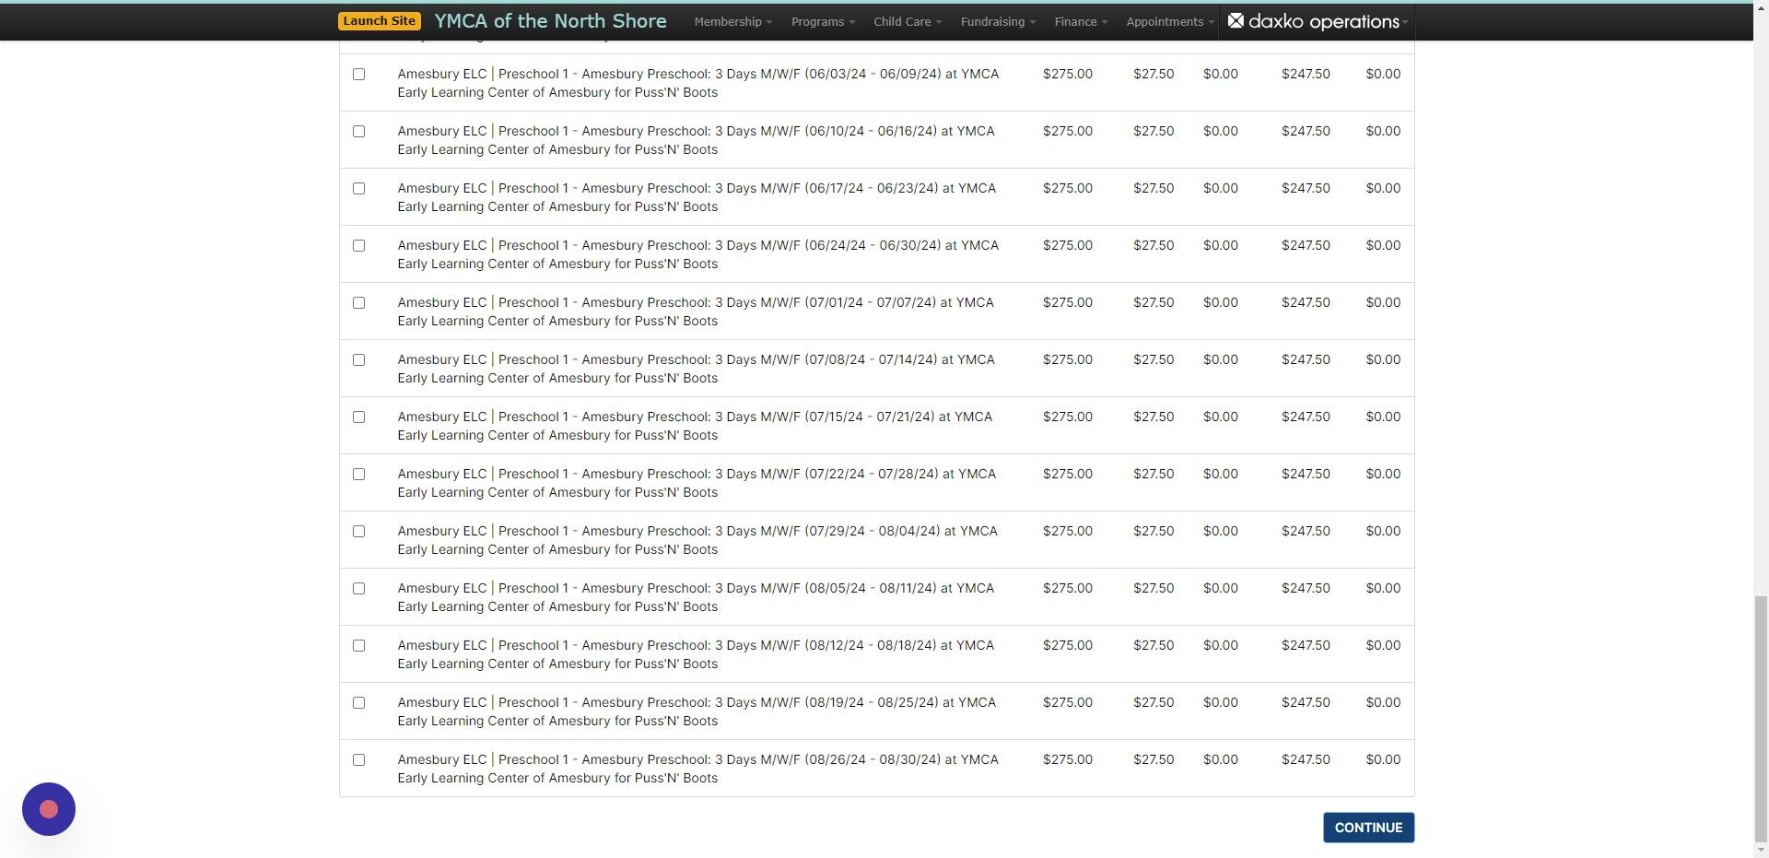Viewport: 1769px width, 858px height.
Task: Click the Launch Site button
Action: pyautogui.click(x=379, y=19)
